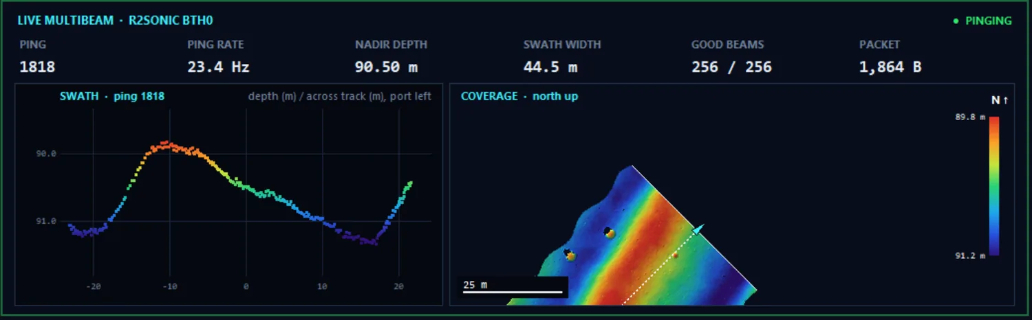Click the cyan vessel heading arrow in coverage map
Viewport: 1032px width, 320px height.
click(x=698, y=229)
